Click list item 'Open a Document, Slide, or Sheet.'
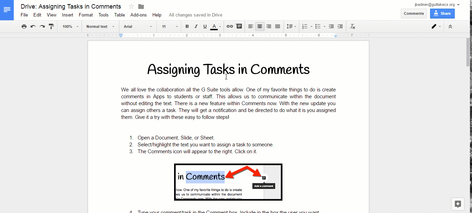 point(176,138)
